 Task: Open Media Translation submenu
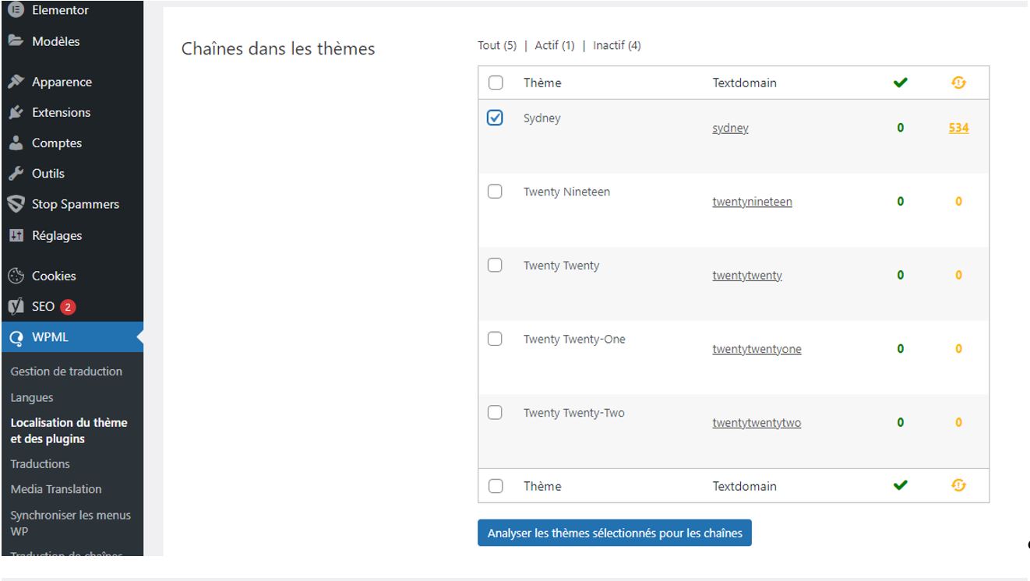pos(56,489)
